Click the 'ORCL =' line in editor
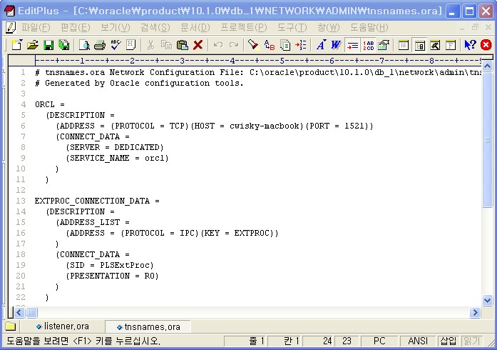497x350 pixels. 50,104
